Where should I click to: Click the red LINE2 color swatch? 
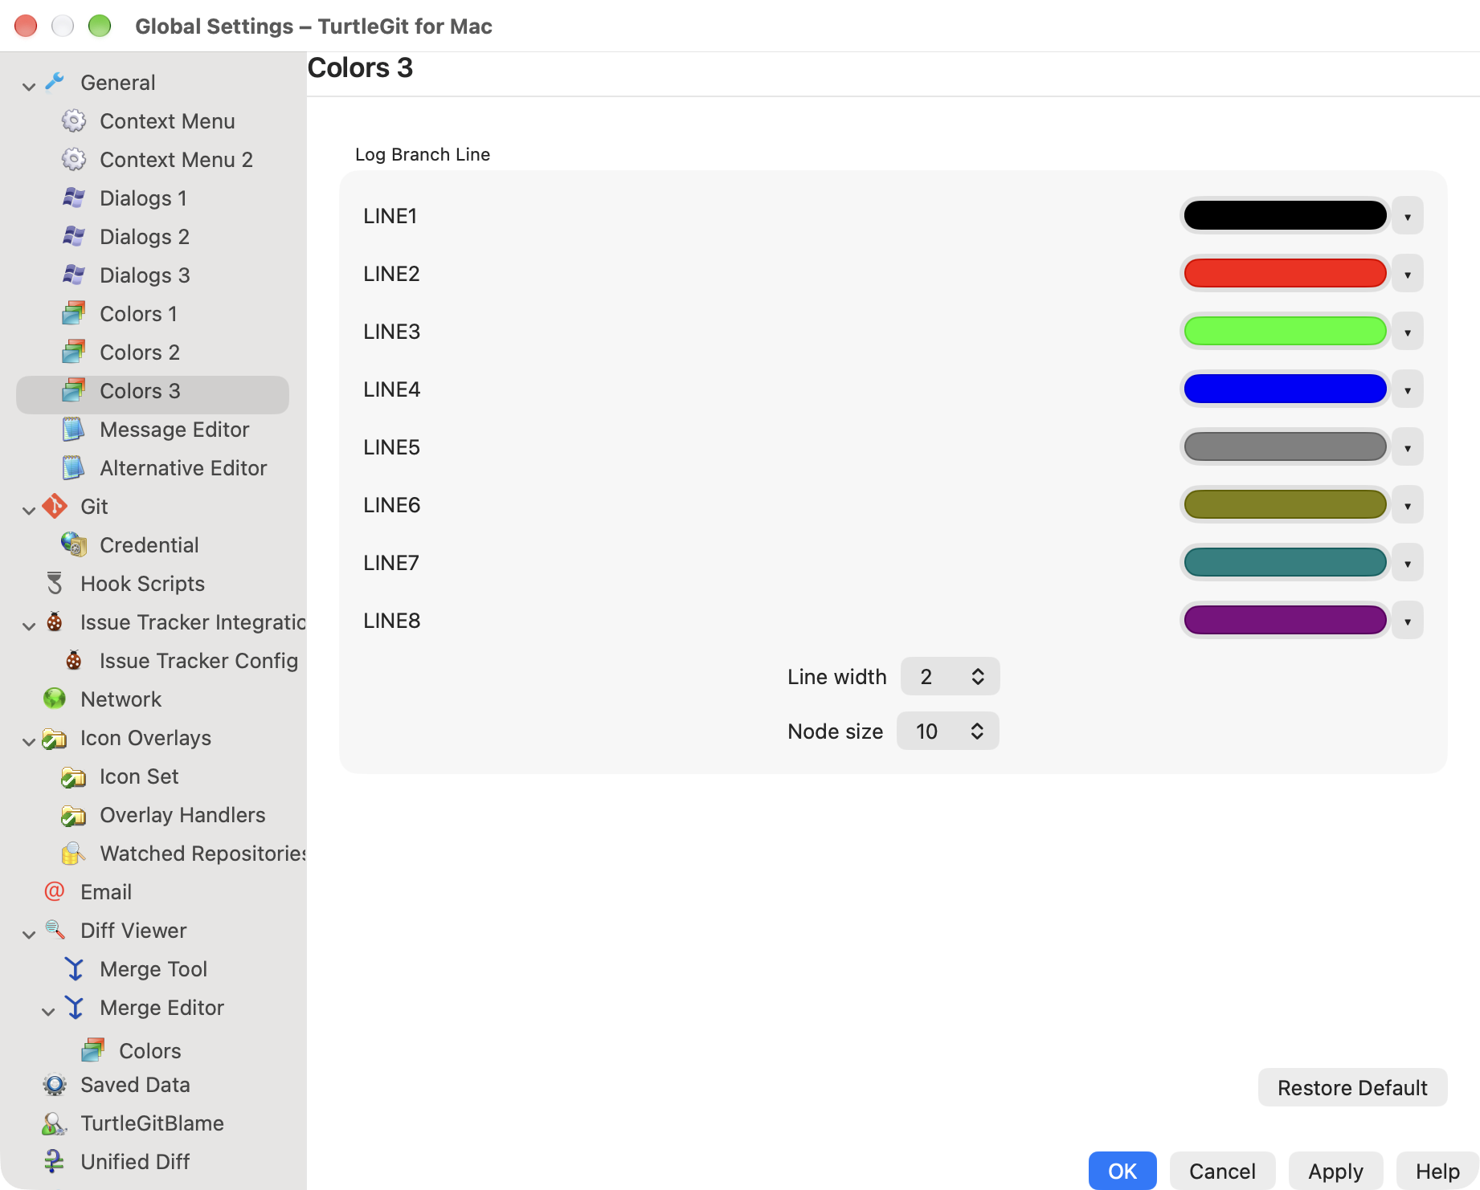tap(1285, 273)
